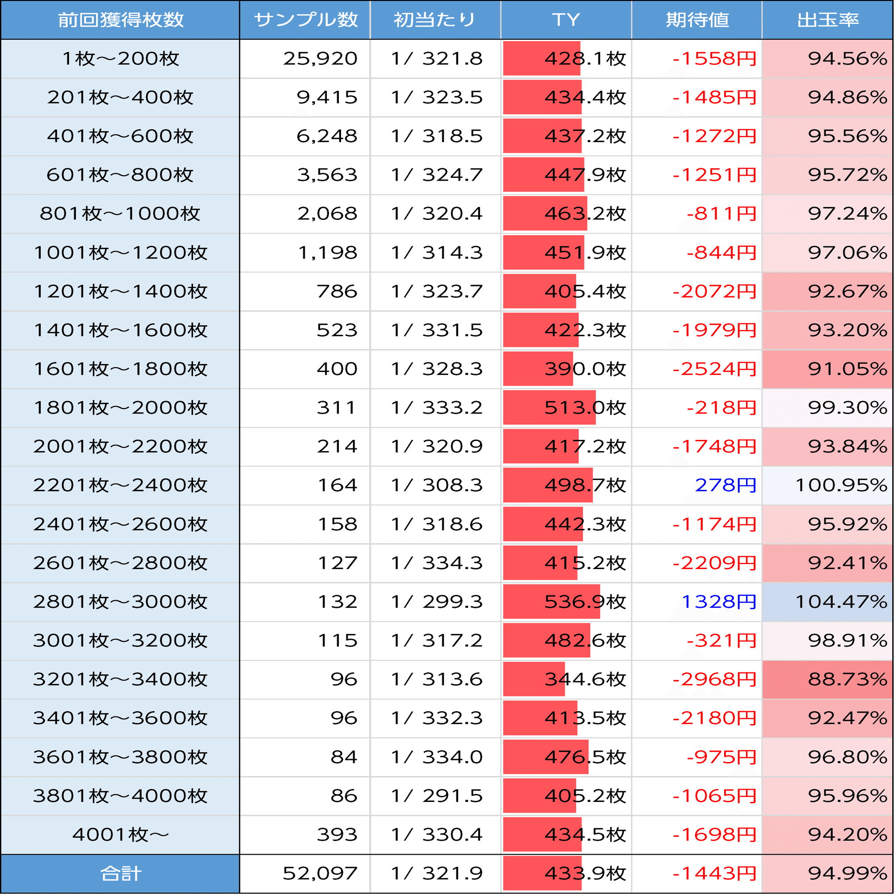
Task: Select the 25,920 sample count cell
Action: [x=320, y=59]
